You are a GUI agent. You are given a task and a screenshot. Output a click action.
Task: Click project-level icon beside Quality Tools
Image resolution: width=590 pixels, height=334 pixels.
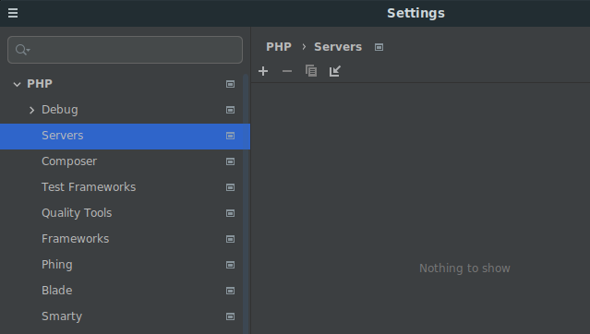pos(230,213)
